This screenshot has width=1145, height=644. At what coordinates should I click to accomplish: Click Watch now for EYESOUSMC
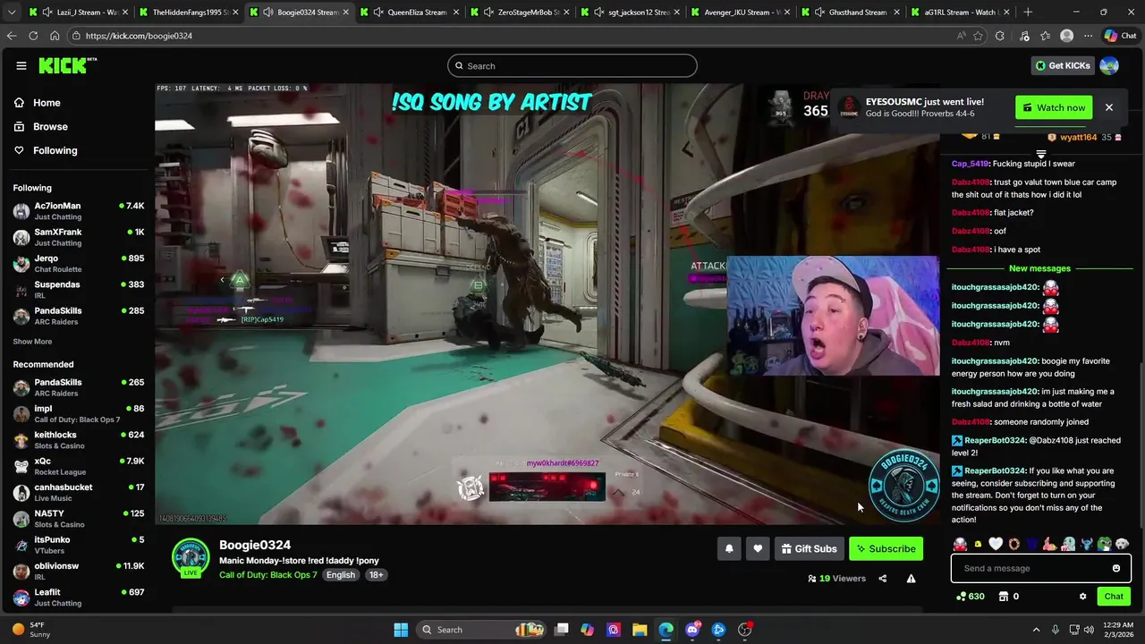click(x=1054, y=107)
